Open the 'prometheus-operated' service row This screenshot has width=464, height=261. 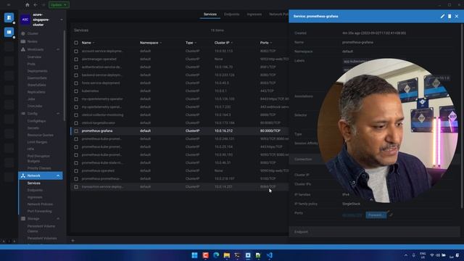point(180,171)
